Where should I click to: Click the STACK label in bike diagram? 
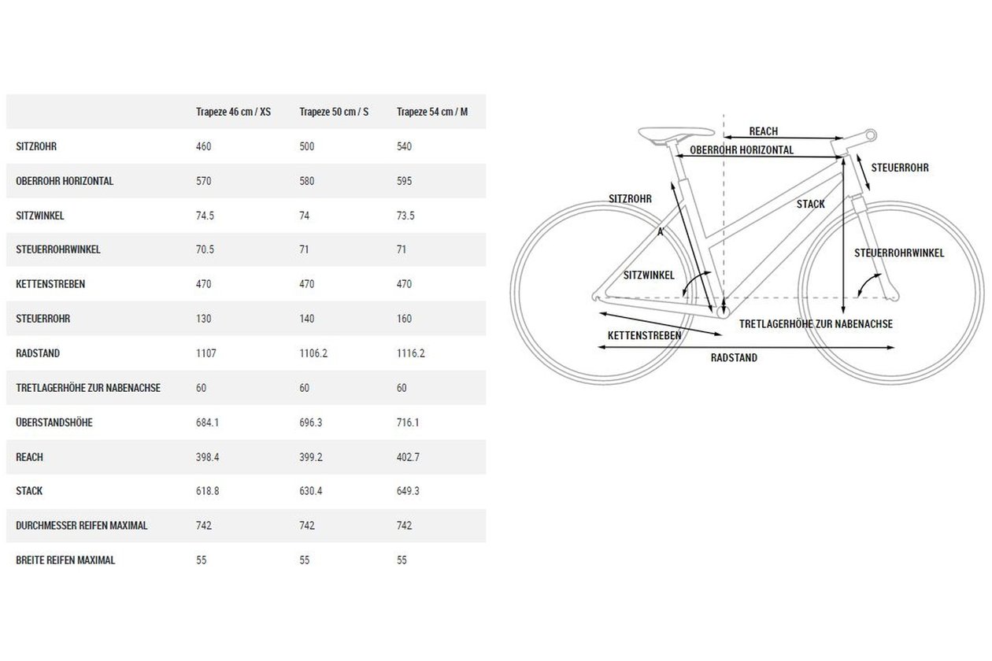point(810,205)
